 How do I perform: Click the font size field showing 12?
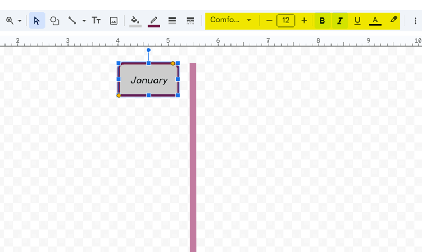[285, 21]
